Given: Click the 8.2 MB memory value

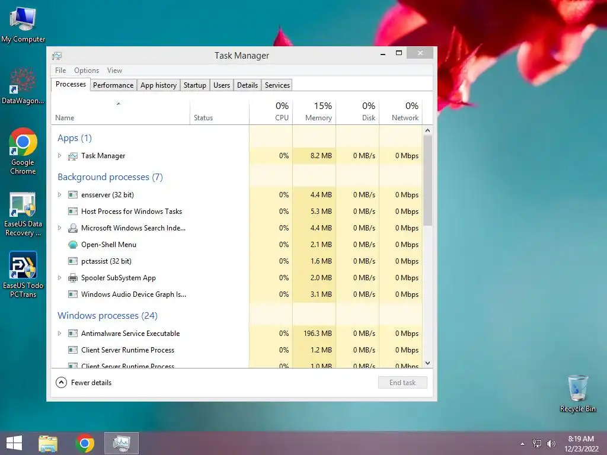Looking at the screenshot, I should [x=321, y=156].
